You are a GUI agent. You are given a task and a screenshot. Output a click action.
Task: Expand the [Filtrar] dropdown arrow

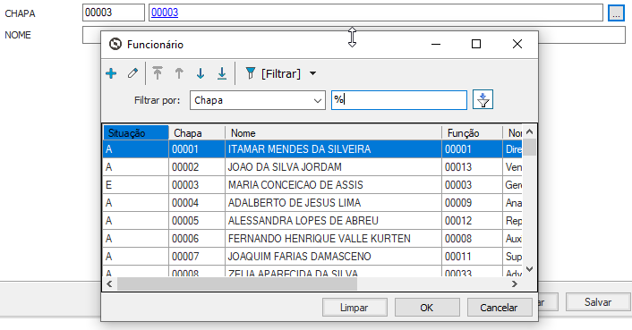312,73
